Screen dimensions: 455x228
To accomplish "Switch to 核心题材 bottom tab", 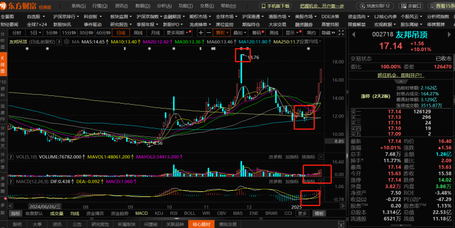I will click(x=201, y=224).
